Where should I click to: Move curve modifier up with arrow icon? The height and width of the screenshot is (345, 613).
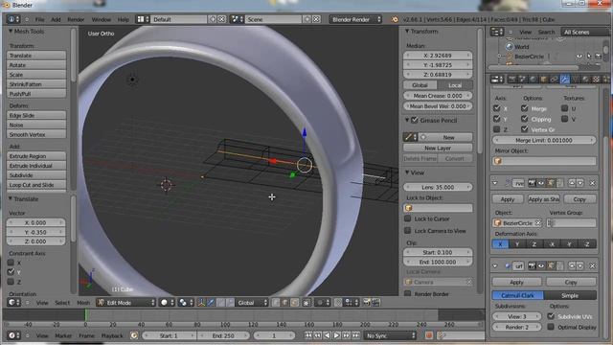[572, 183]
